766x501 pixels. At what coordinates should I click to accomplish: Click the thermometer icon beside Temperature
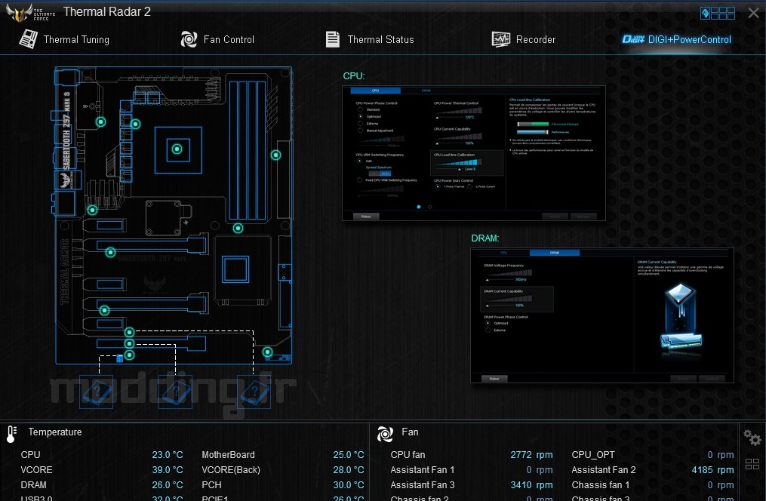[x=11, y=434]
